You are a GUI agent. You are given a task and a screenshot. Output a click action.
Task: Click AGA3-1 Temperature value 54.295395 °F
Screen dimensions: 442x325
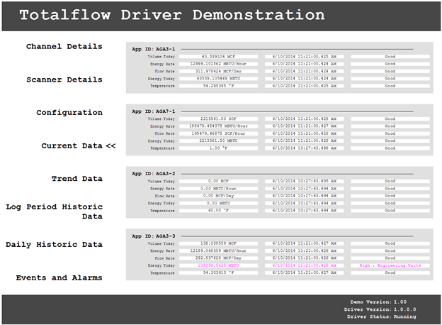point(218,86)
